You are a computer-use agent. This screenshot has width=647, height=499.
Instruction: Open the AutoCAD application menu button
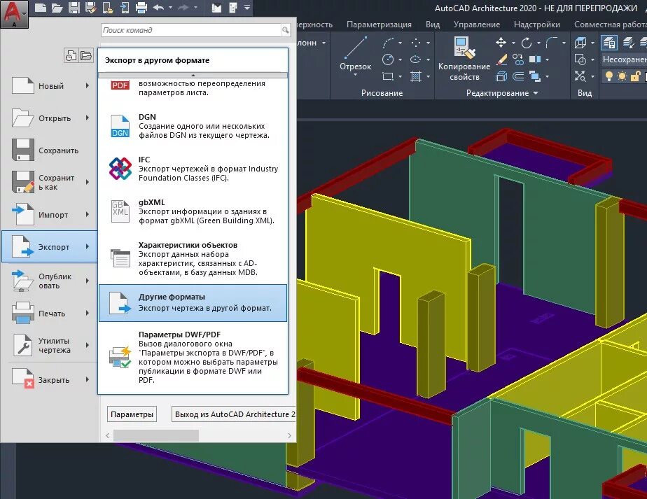(x=15, y=13)
